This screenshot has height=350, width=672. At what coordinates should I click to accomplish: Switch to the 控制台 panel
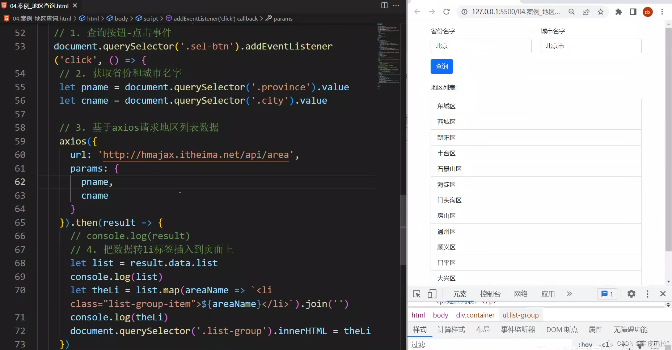pyautogui.click(x=490, y=294)
